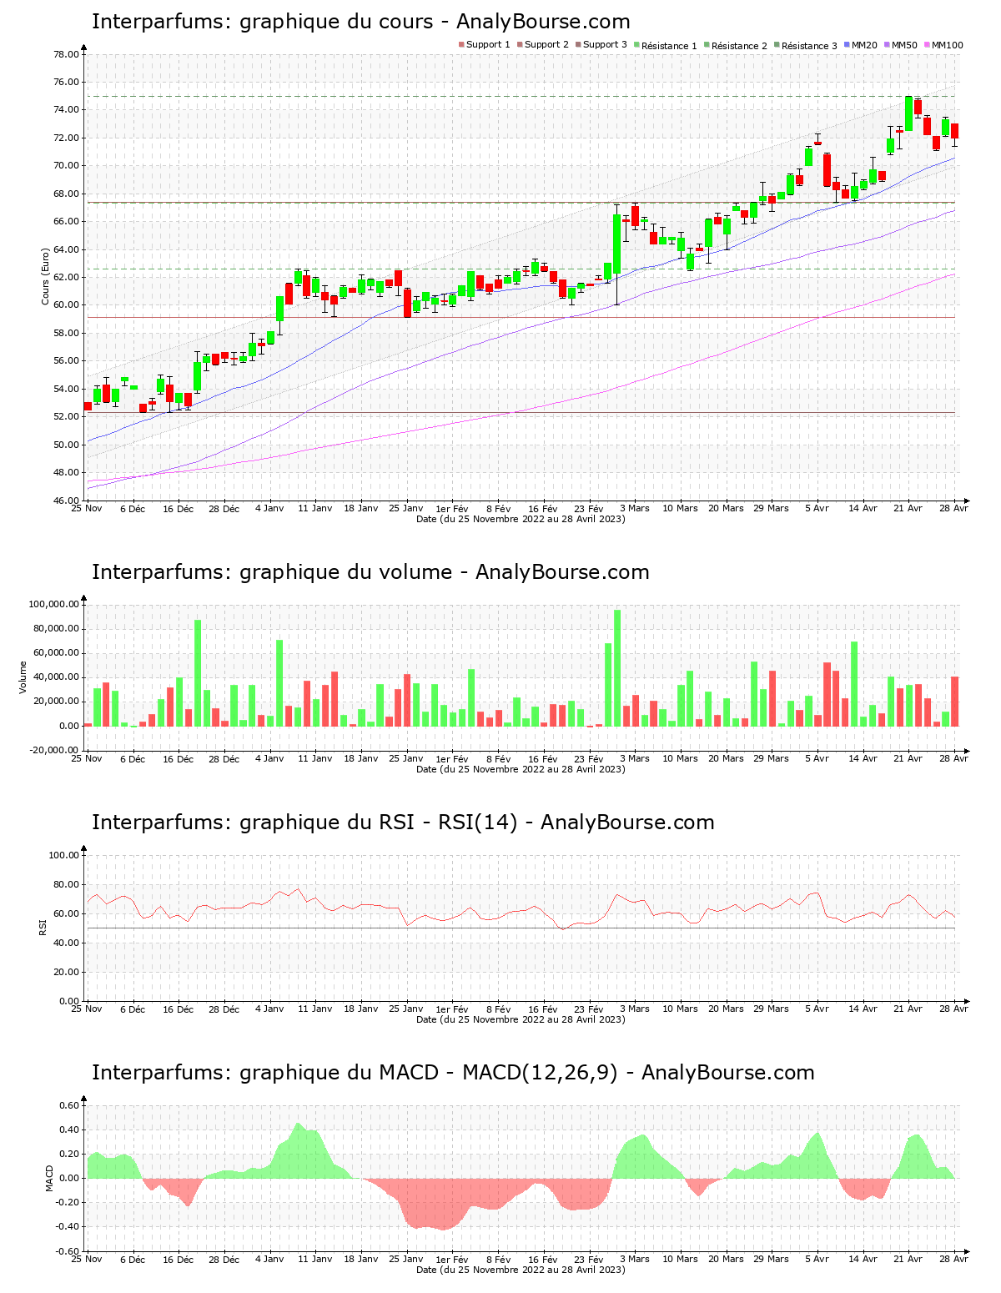Select the 'Support 3' legend label
Viewport: 1001px width, 1293px height.
605,44
